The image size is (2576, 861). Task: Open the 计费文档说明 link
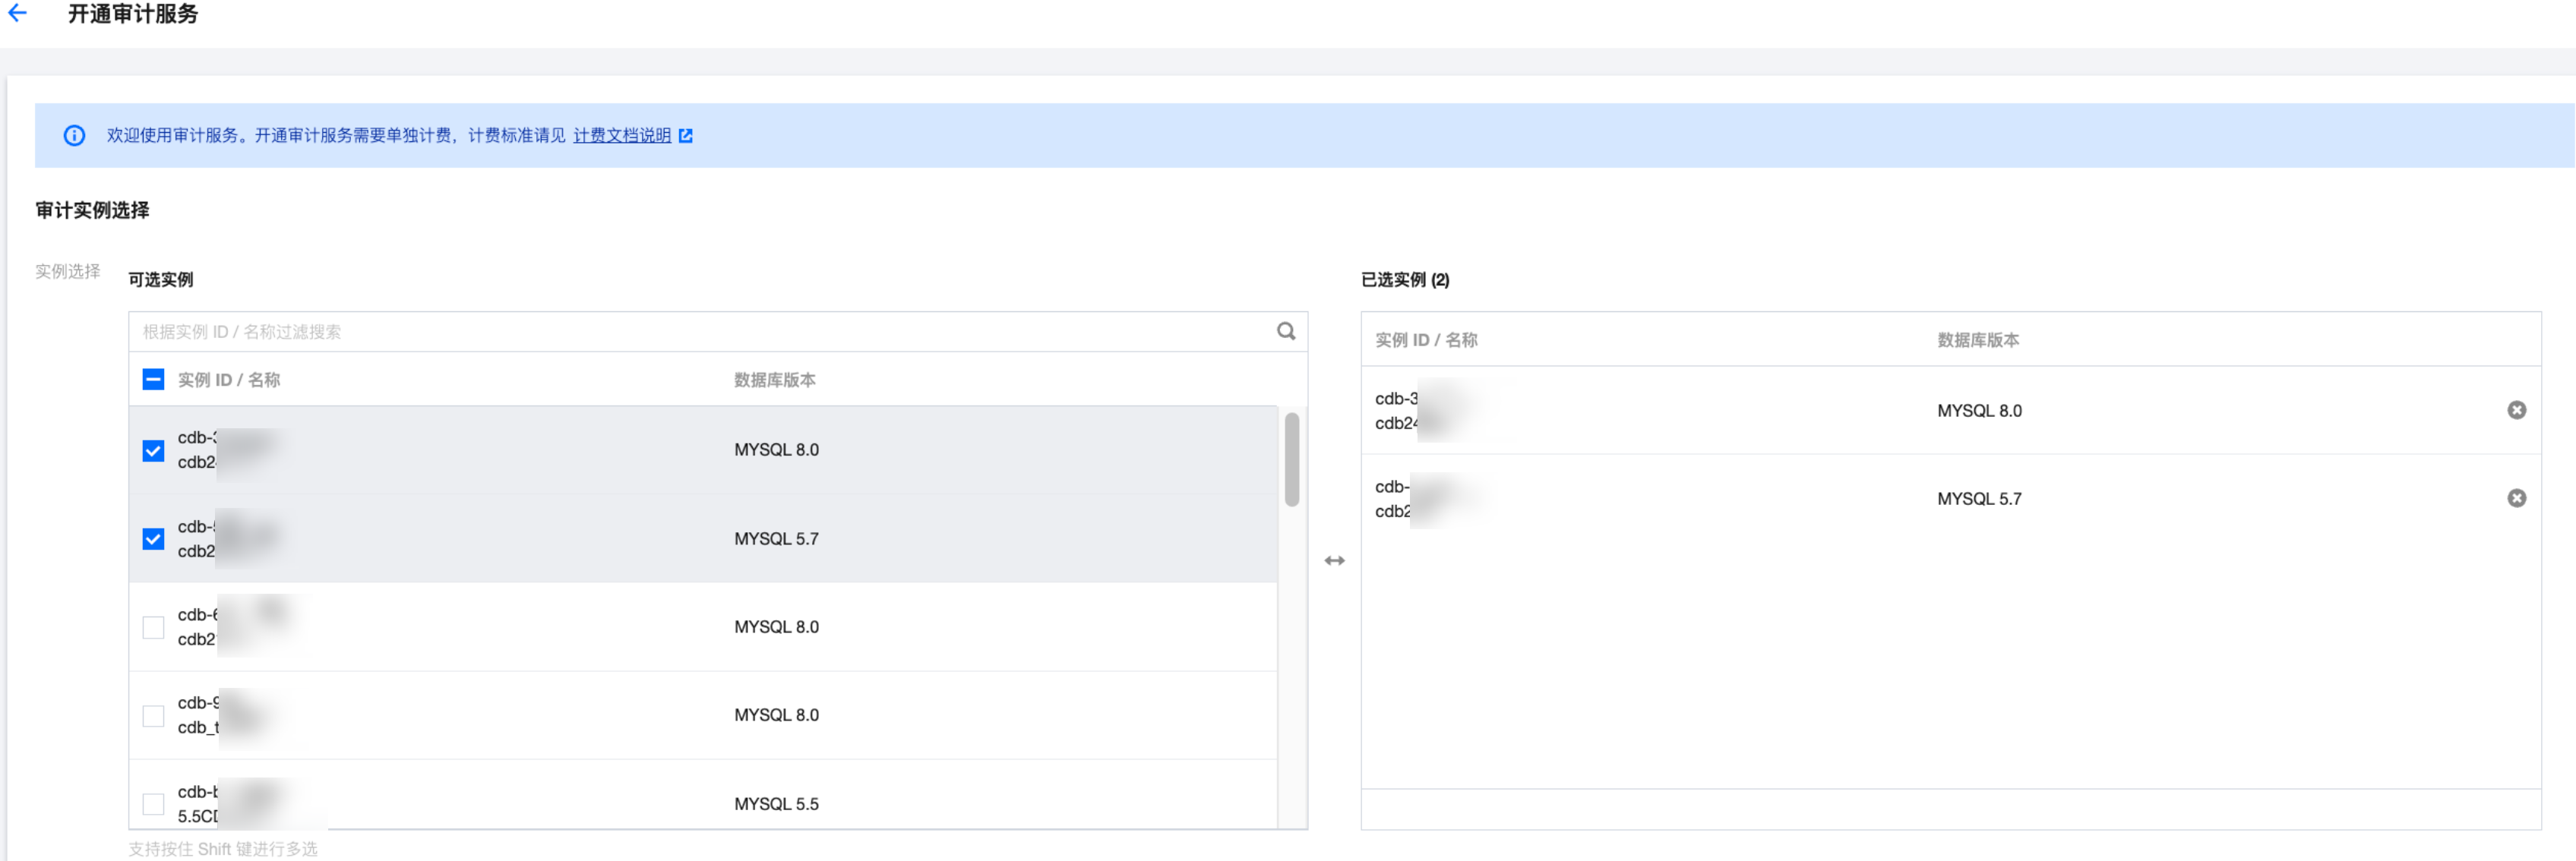[x=621, y=135]
